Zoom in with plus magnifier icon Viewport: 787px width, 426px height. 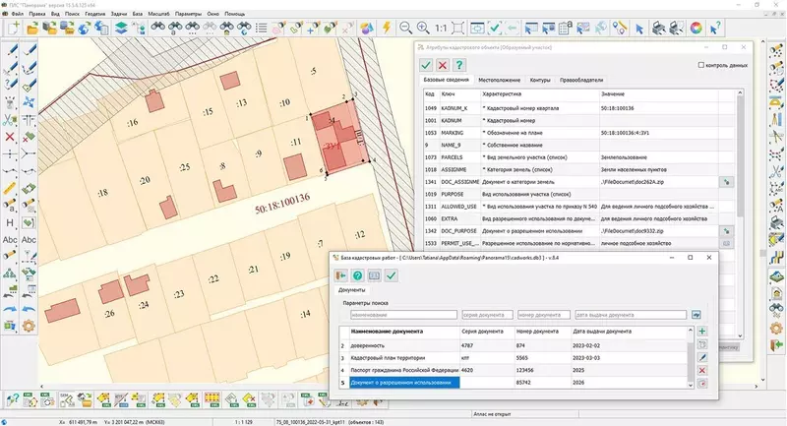(x=423, y=29)
